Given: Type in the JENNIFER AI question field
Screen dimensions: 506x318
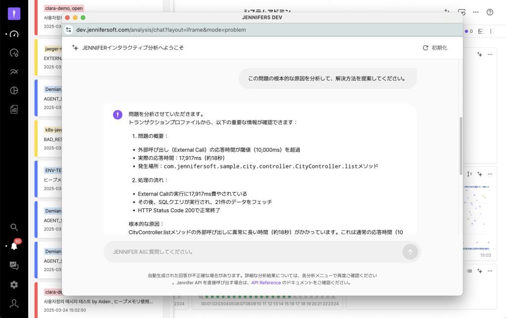Looking at the screenshot, I should tap(252, 252).
